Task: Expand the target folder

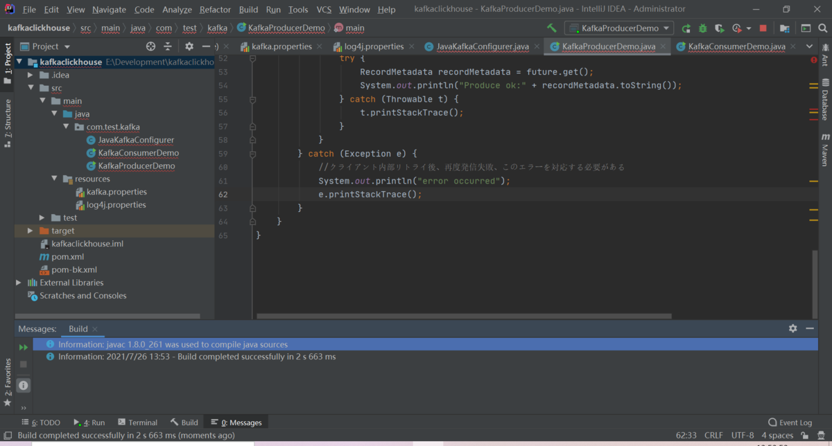Action: pyautogui.click(x=31, y=231)
